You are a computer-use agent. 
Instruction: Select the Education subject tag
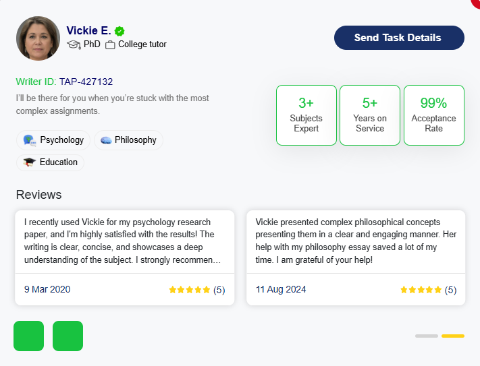tap(50, 162)
